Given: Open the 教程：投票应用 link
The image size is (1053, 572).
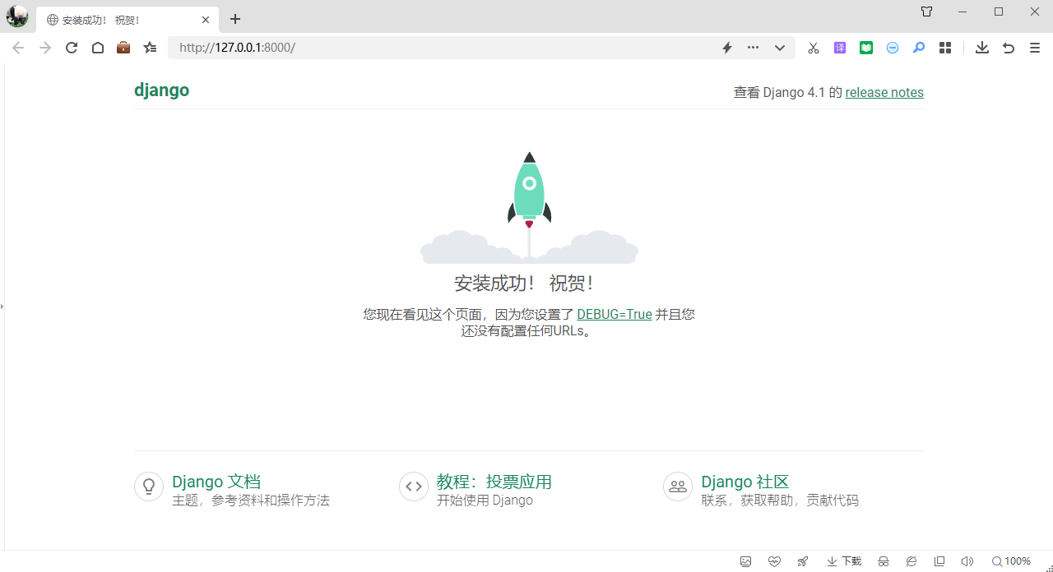Looking at the screenshot, I should [494, 482].
